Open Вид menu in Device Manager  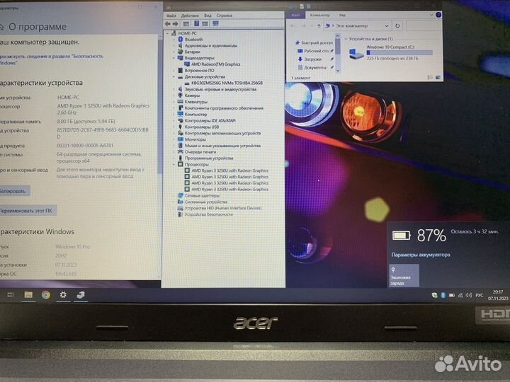click(208, 16)
